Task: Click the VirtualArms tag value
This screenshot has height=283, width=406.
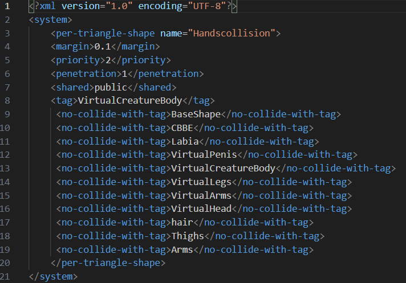Action: click(x=201, y=195)
